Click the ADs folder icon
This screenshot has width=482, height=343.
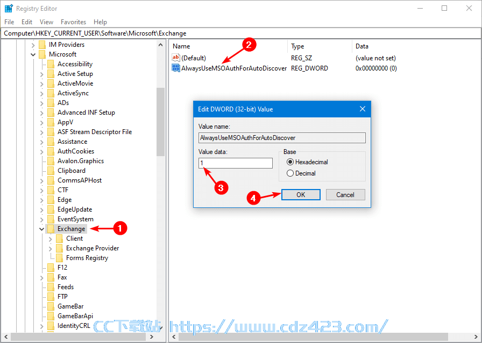[x=51, y=103]
